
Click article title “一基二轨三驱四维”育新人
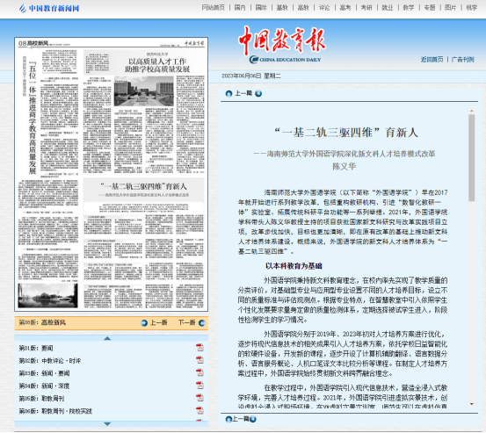coord(346,133)
